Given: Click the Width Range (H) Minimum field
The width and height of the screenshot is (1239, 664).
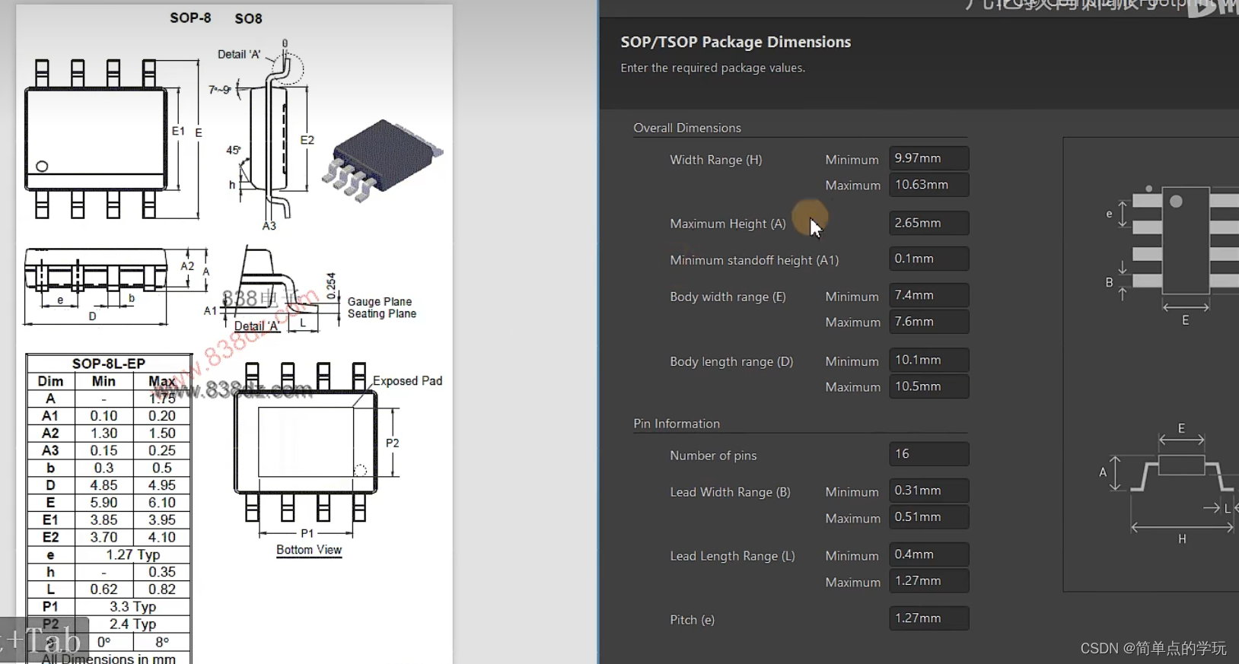Looking at the screenshot, I should [928, 158].
